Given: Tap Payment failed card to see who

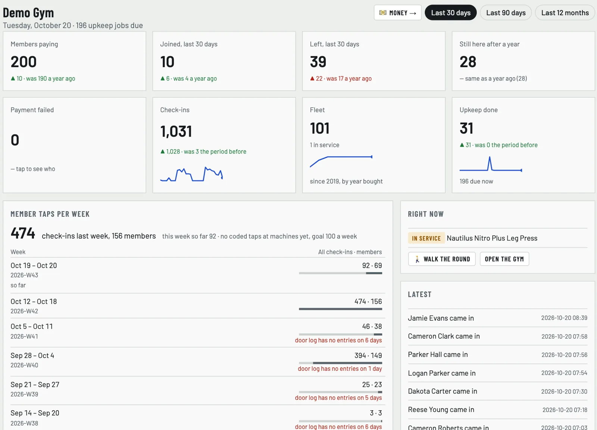Looking at the screenshot, I should [x=75, y=145].
